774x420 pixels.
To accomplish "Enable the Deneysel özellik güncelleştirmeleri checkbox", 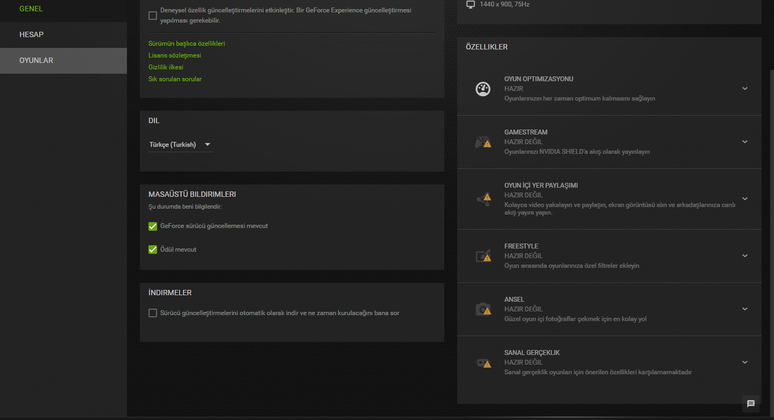I will pos(153,16).
